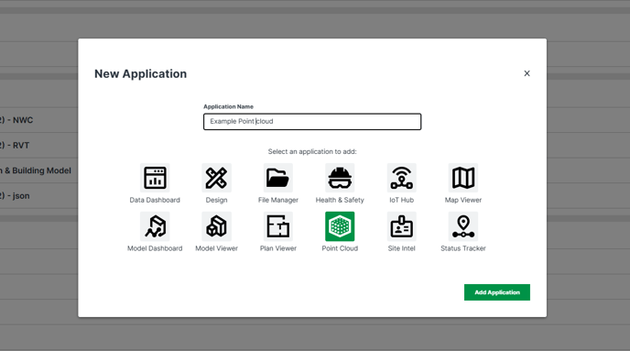Choose the Design application icon
Image resolution: width=630 pixels, height=351 pixels.
[216, 178]
